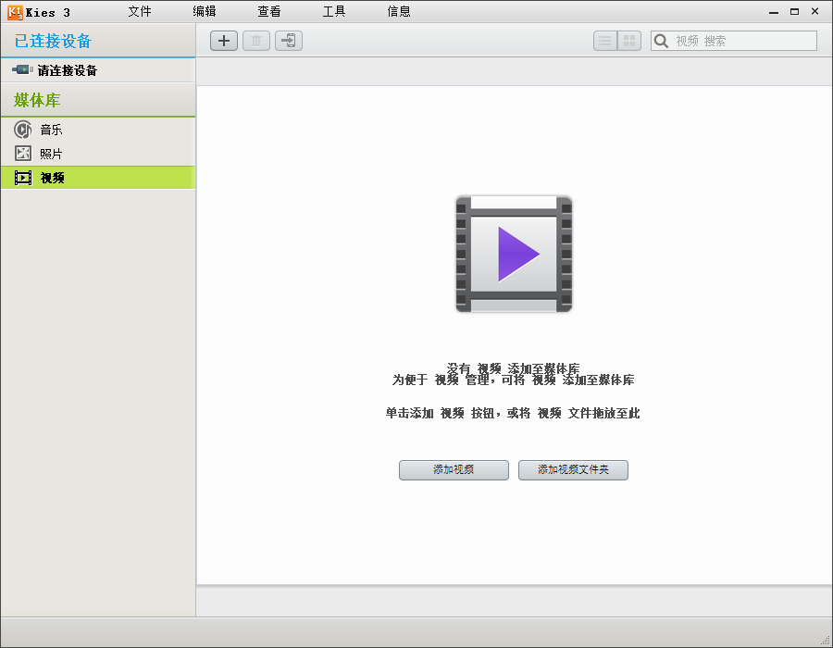
Task: Minimize the Kies 3 window
Action: [x=774, y=12]
